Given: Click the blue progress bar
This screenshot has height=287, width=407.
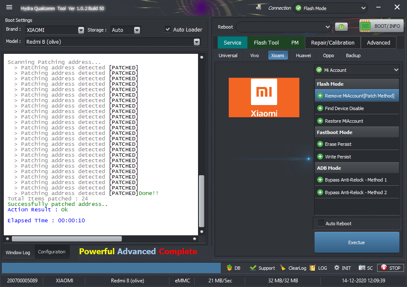Looking at the screenshot, I should click(x=111, y=268).
